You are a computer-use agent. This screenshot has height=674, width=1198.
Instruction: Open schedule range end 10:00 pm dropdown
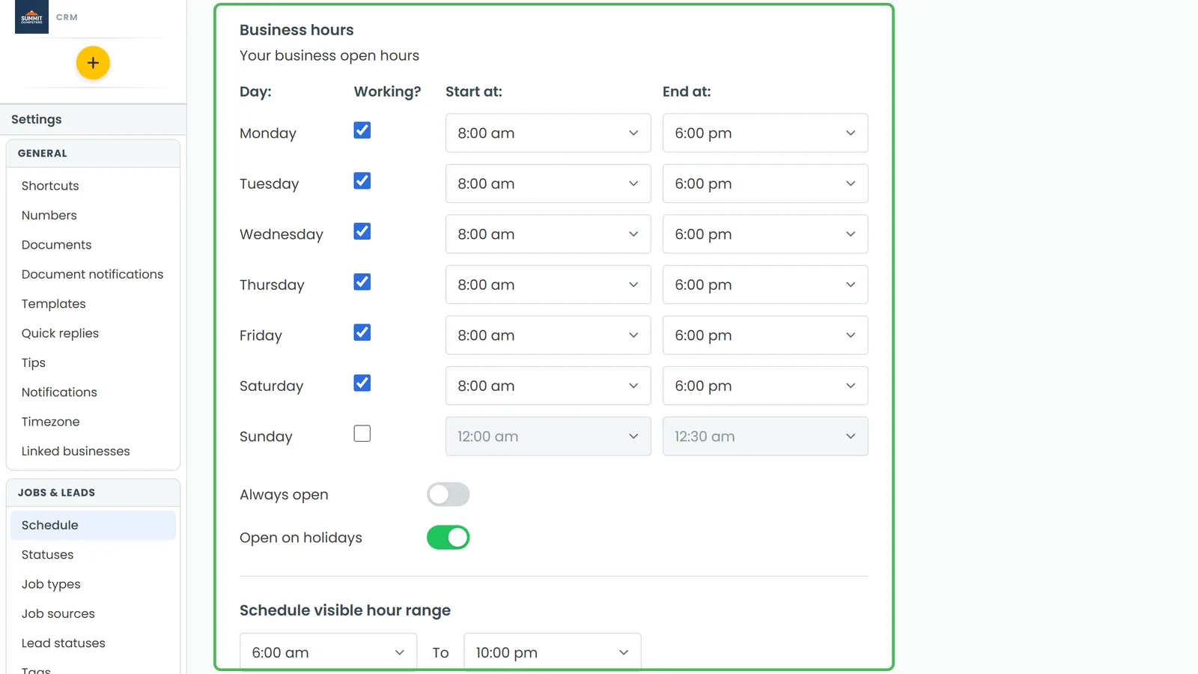(x=553, y=652)
